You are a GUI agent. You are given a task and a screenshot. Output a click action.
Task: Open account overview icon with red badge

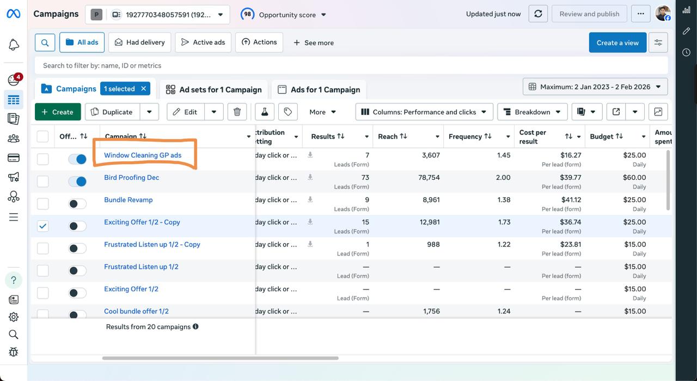click(14, 80)
